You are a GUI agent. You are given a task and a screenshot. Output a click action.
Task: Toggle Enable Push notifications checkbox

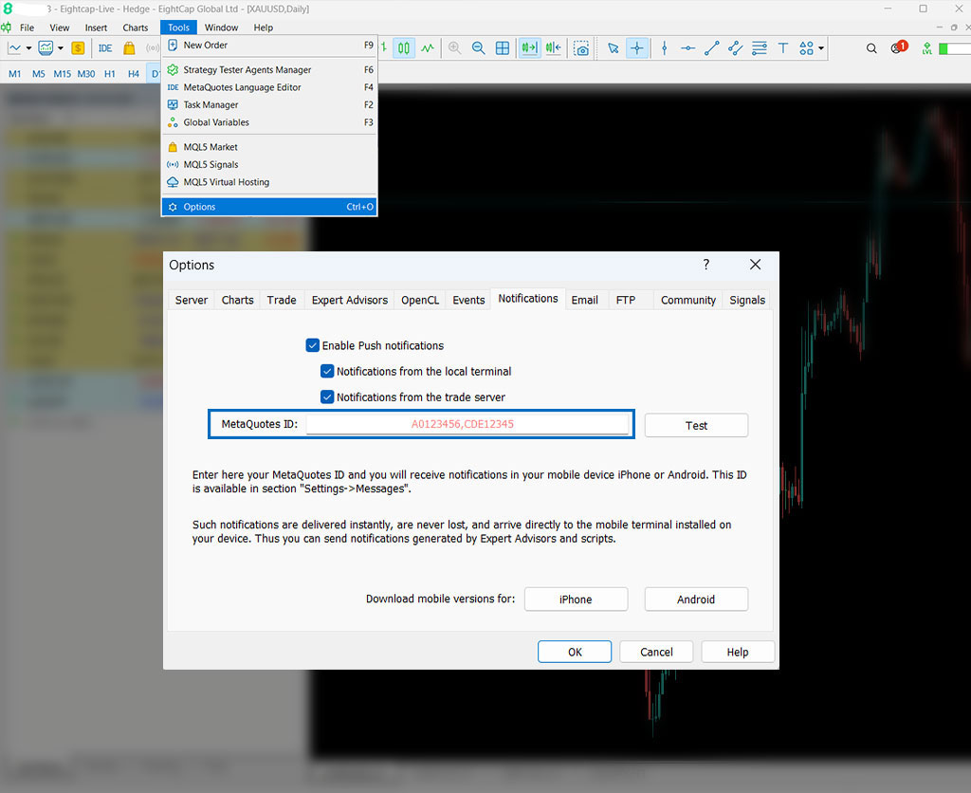(x=313, y=345)
